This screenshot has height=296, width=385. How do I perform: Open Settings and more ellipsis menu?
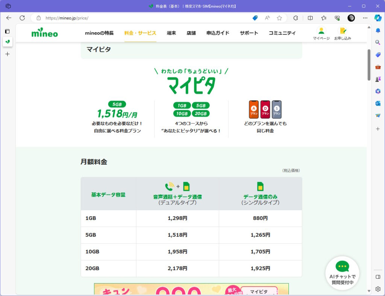(365, 18)
